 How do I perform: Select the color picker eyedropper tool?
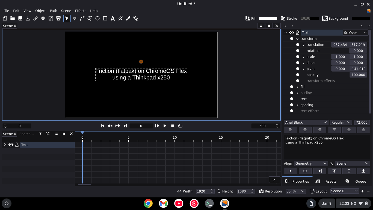click(128, 18)
